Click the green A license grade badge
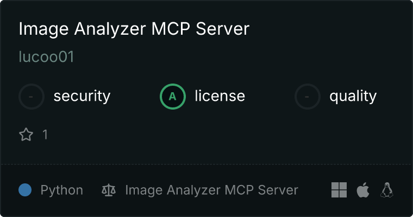 pos(172,97)
